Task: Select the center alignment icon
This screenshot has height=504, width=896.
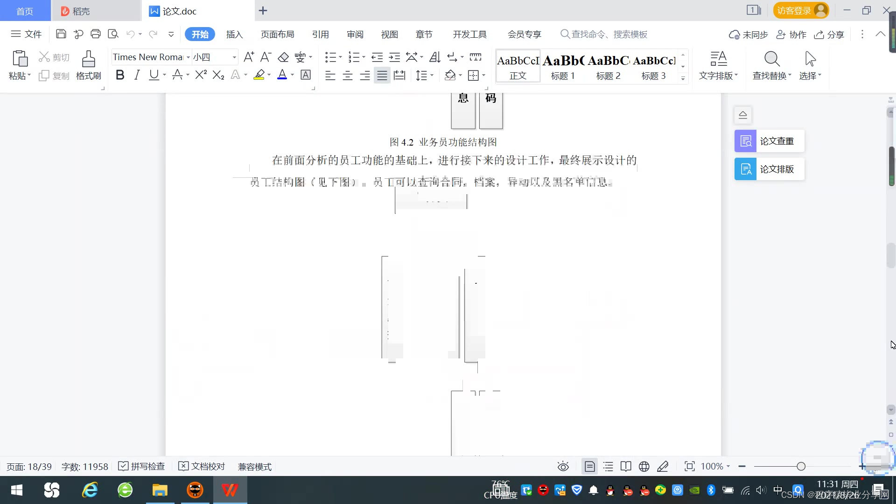Action: click(x=348, y=76)
